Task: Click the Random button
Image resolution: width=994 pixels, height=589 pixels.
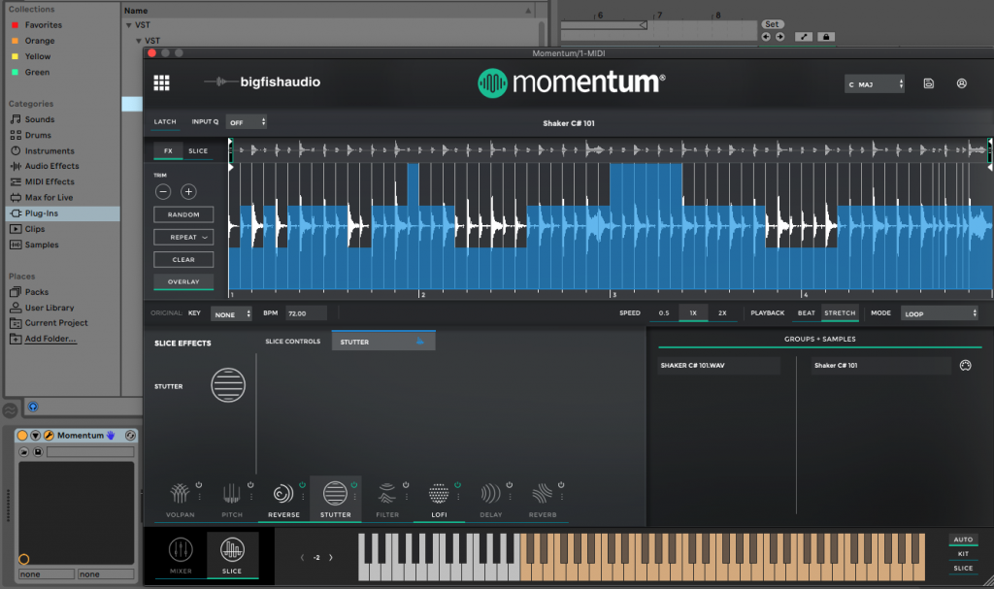Action: [x=182, y=213]
